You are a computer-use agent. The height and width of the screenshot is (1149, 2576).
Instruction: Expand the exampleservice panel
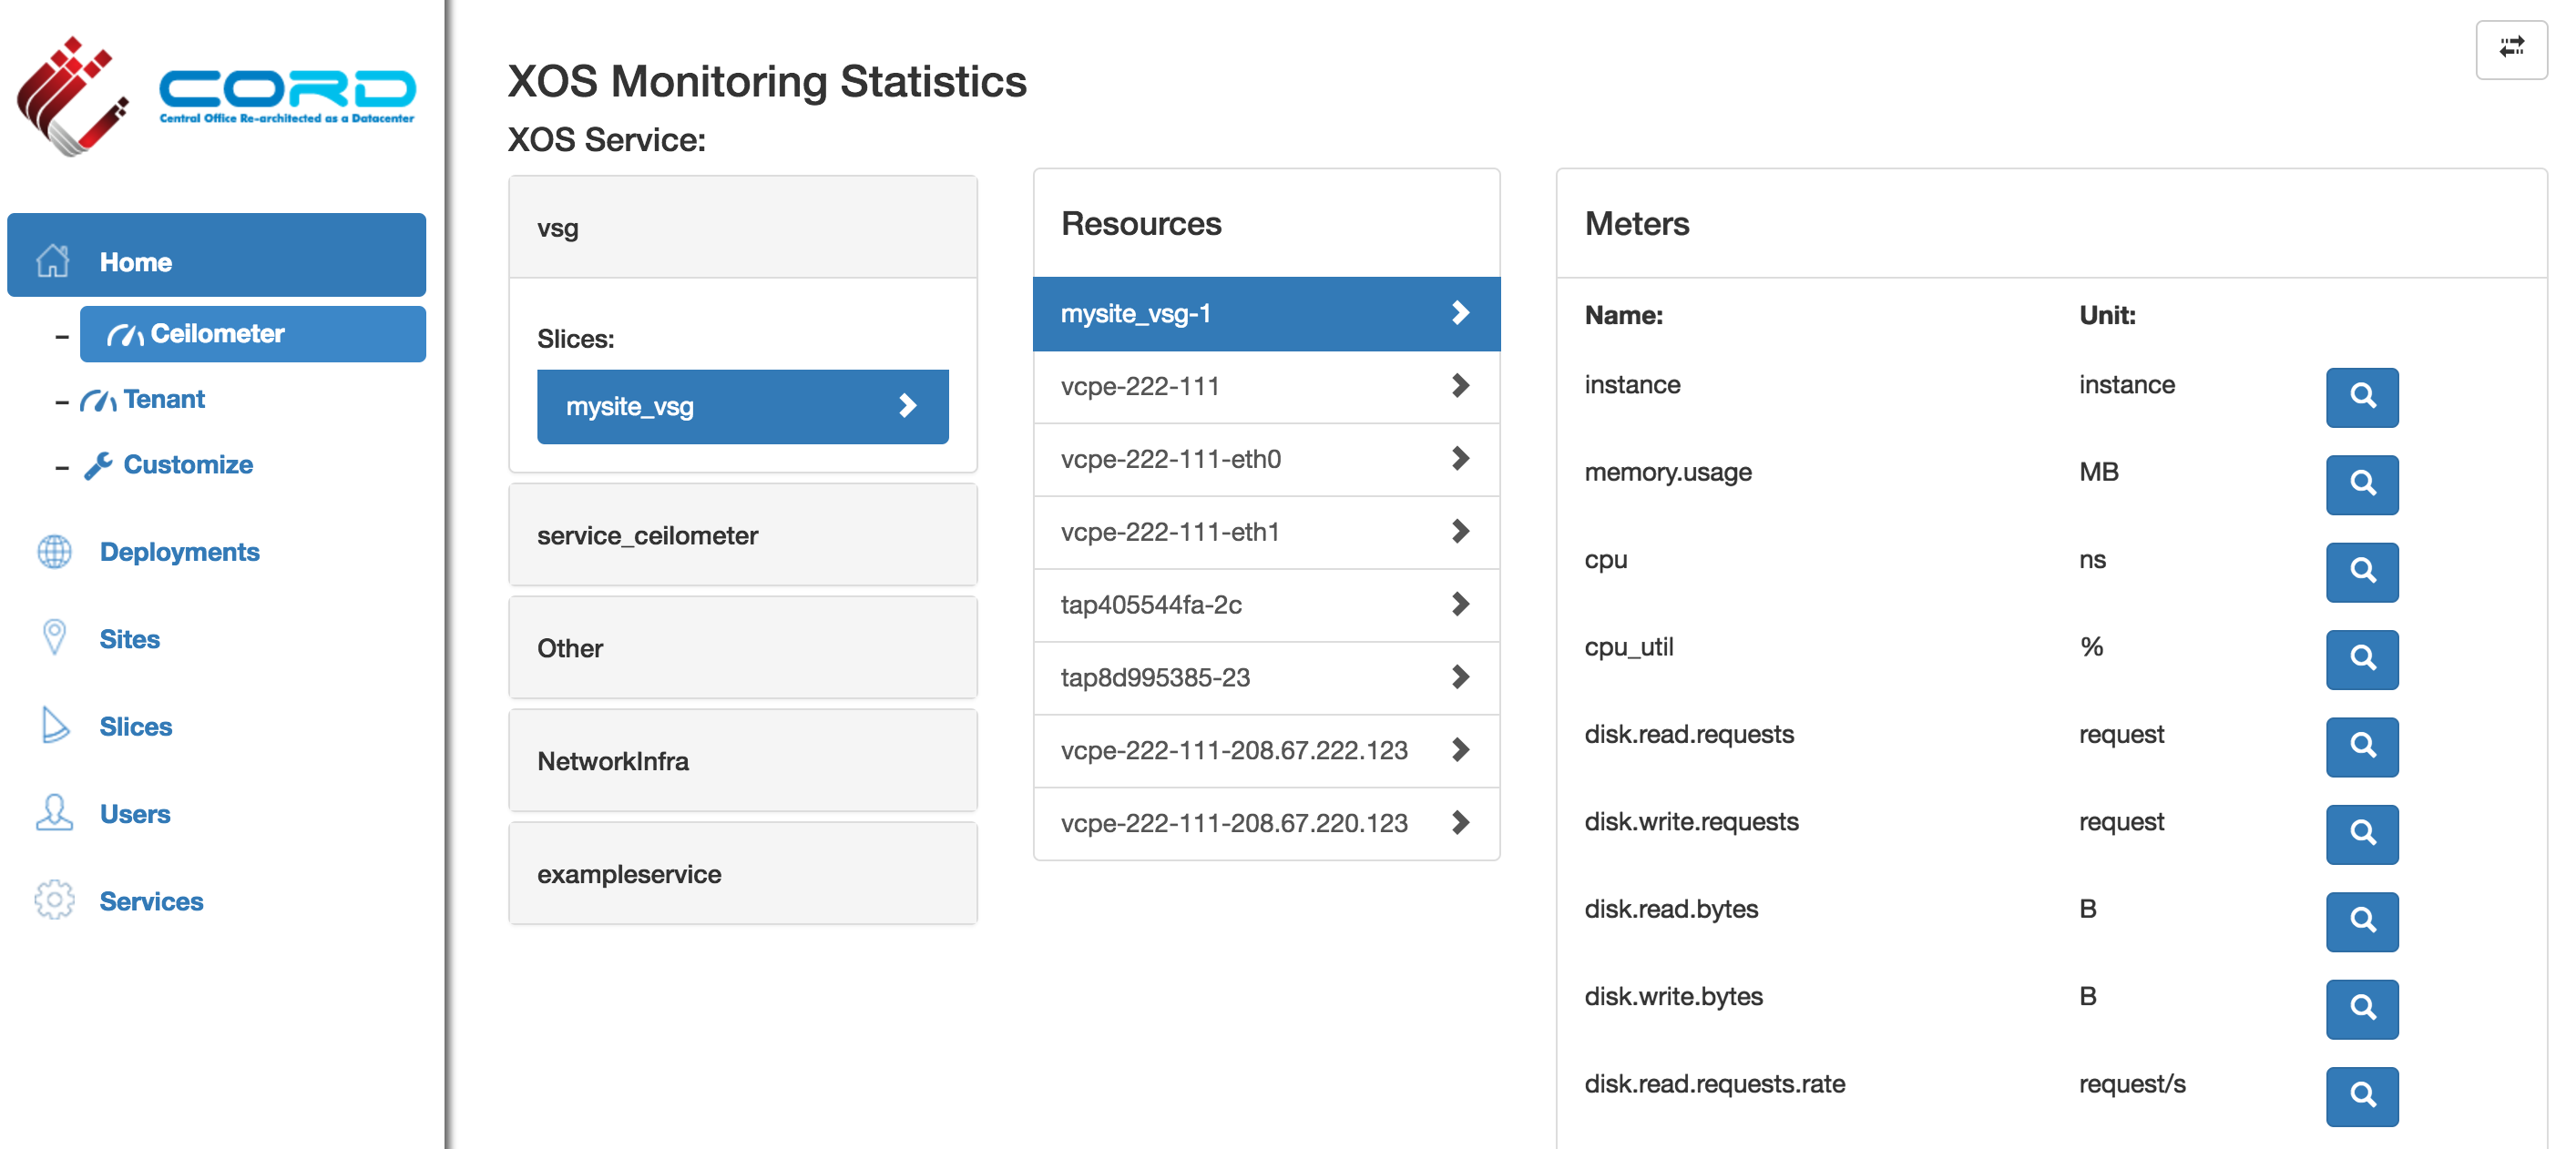click(742, 873)
